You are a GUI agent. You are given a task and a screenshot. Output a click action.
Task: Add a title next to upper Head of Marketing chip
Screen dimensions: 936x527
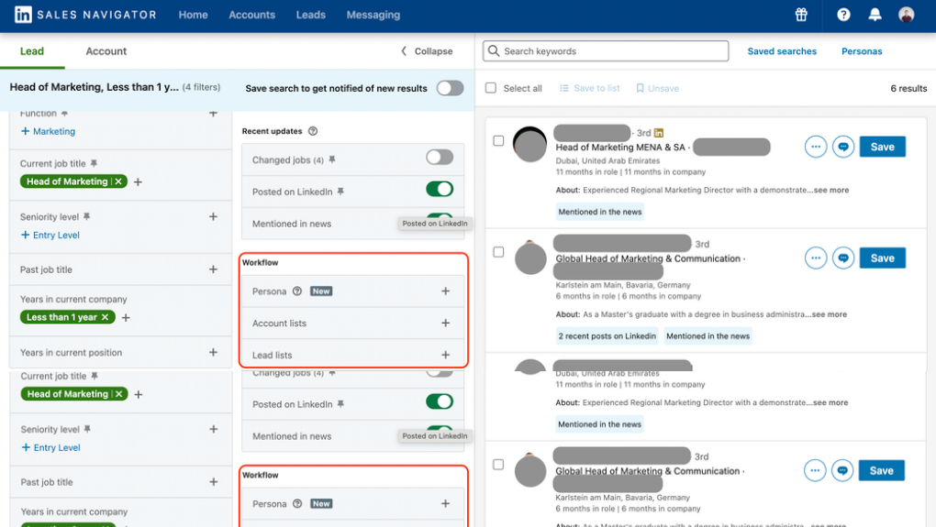point(138,181)
